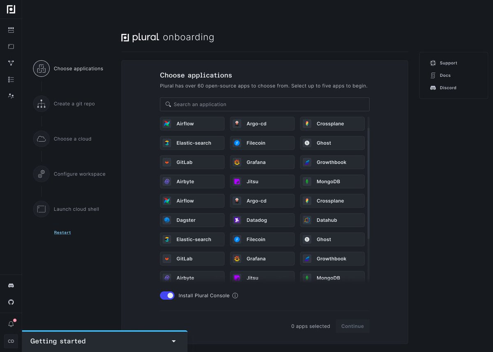Select Ghost card directly below Datahub
The height and width of the screenshot is (352, 493).
click(x=332, y=239)
